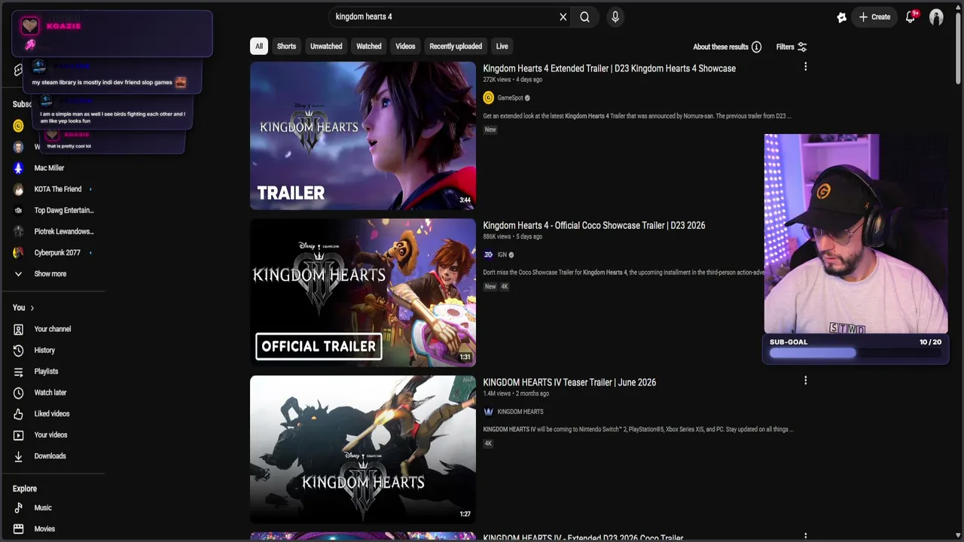Click the '272K views • 4 days ago' text
Viewport: 964px width, 542px height.
pyautogui.click(x=513, y=80)
